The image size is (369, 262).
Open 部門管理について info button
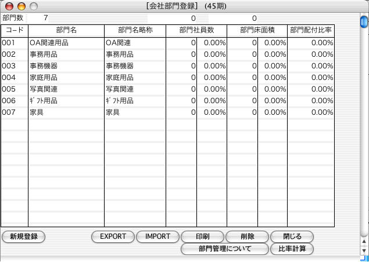(224, 249)
